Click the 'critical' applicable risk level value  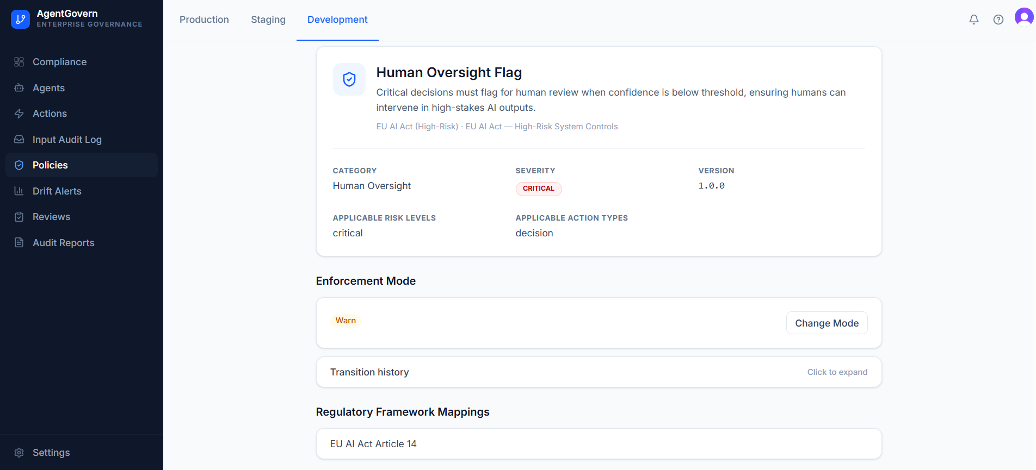click(x=348, y=233)
